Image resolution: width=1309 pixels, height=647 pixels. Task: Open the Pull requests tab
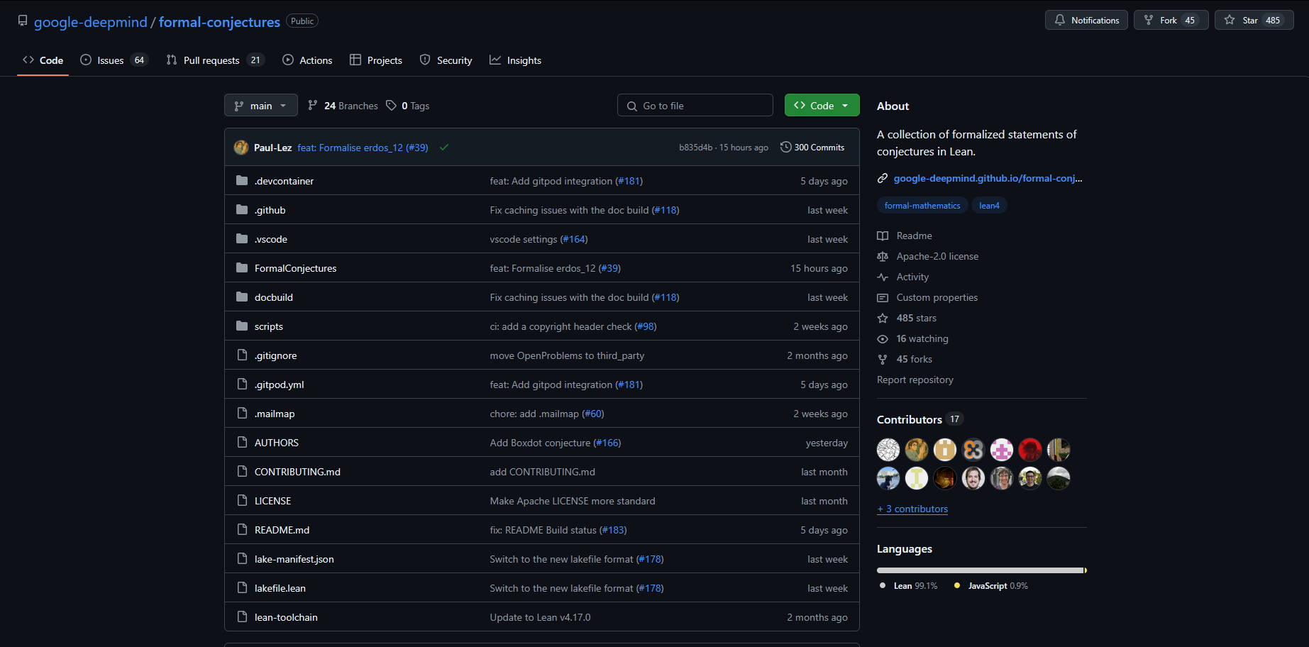pyautogui.click(x=215, y=60)
